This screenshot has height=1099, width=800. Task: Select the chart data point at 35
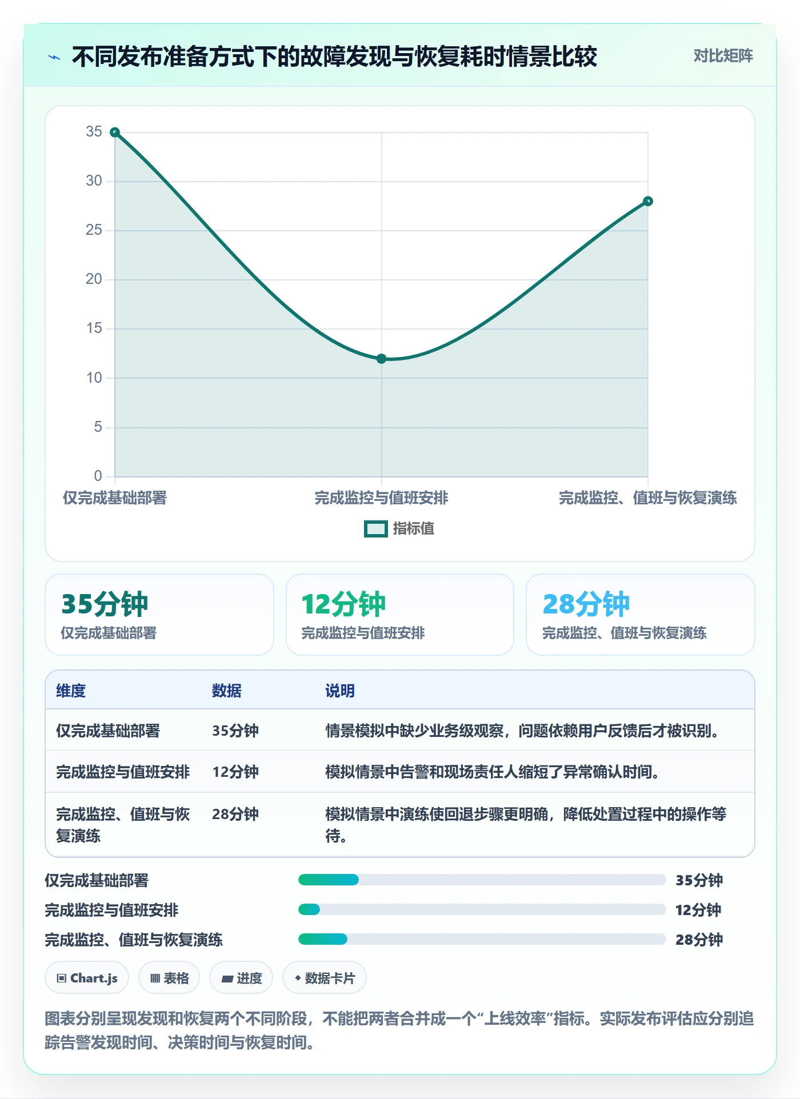point(115,133)
